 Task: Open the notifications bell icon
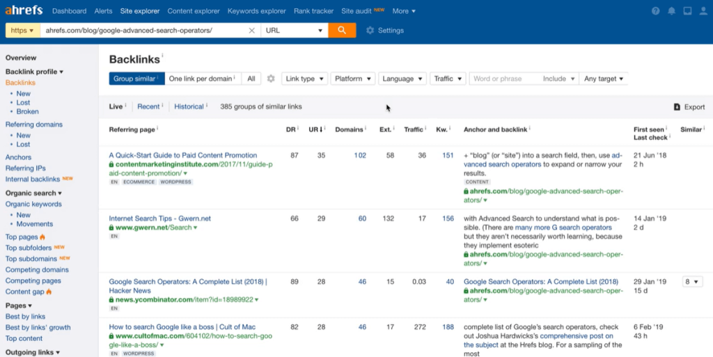tap(671, 11)
